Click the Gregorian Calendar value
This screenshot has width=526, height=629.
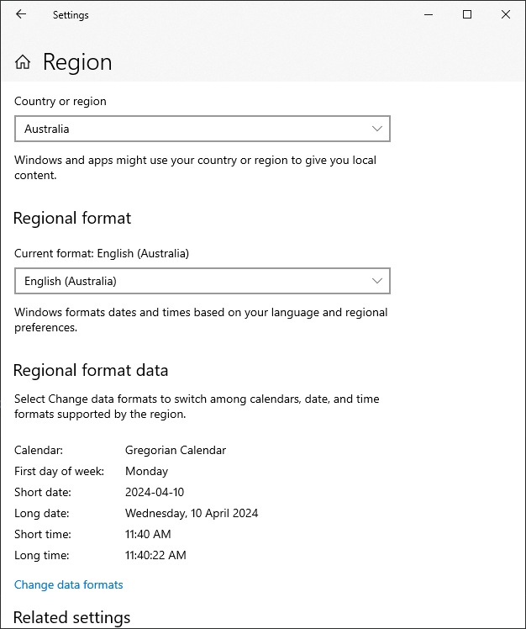[x=176, y=450]
